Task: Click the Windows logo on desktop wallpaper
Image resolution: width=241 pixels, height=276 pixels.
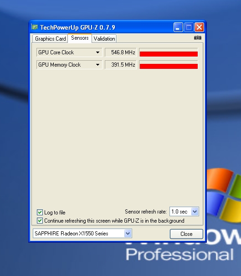Action: click(224, 193)
